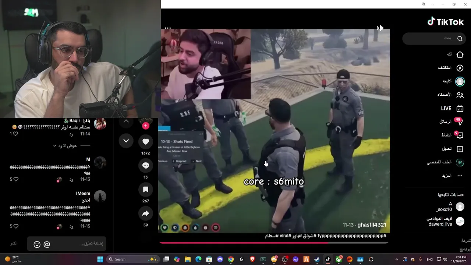Reply (رد) to Meem's comment

[71, 226]
